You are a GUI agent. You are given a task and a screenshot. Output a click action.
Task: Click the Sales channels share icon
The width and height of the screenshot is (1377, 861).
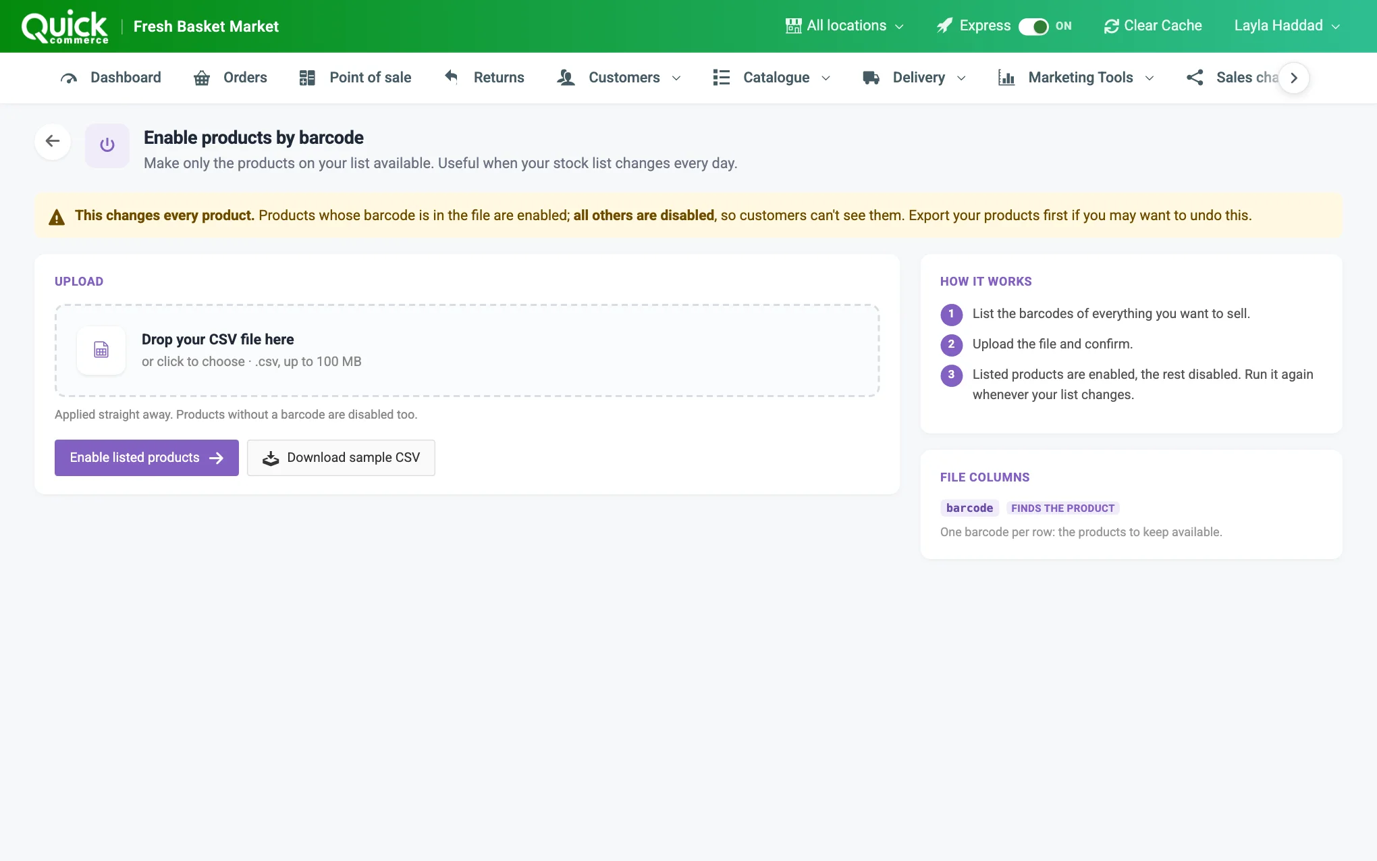[x=1195, y=78]
